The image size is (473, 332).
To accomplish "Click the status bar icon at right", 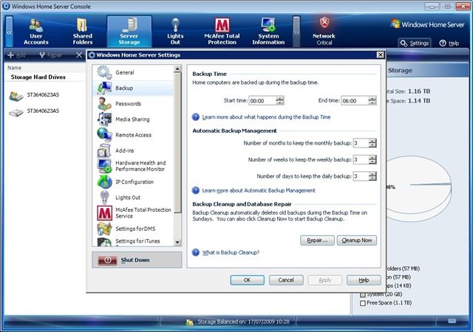I will [x=452, y=321].
